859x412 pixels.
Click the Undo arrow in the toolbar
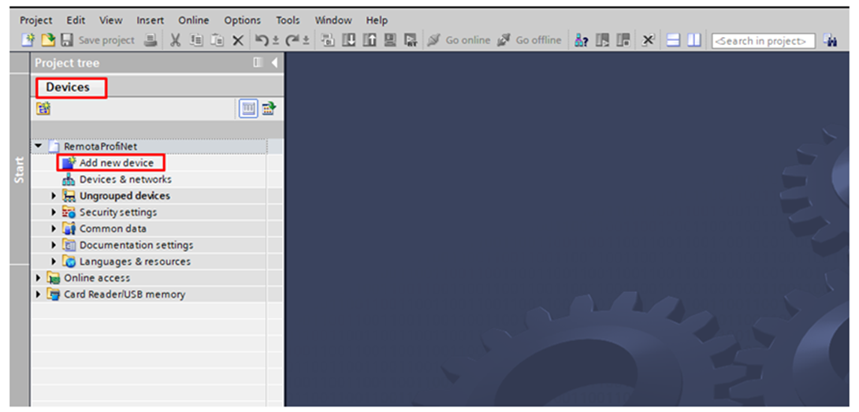click(262, 40)
